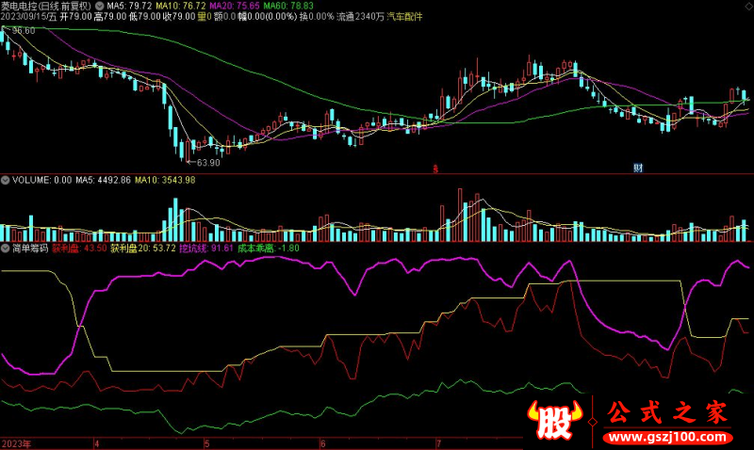The height and width of the screenshot is (450, 754).
Task: Open the 汽车配件 sector link
Action: pyautogui.click(x=404, y=16)
